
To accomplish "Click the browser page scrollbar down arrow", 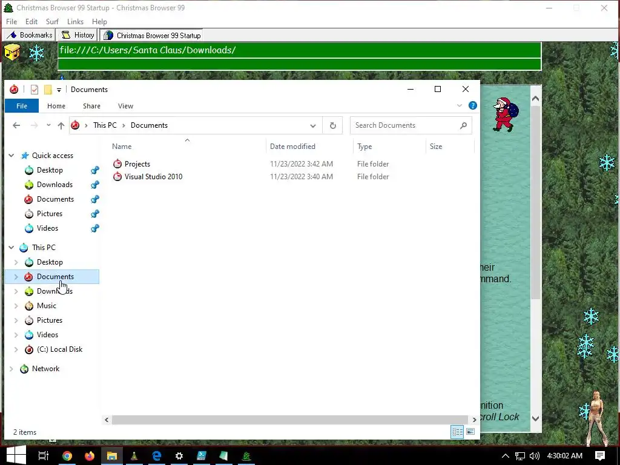I will tap(535, 418).
